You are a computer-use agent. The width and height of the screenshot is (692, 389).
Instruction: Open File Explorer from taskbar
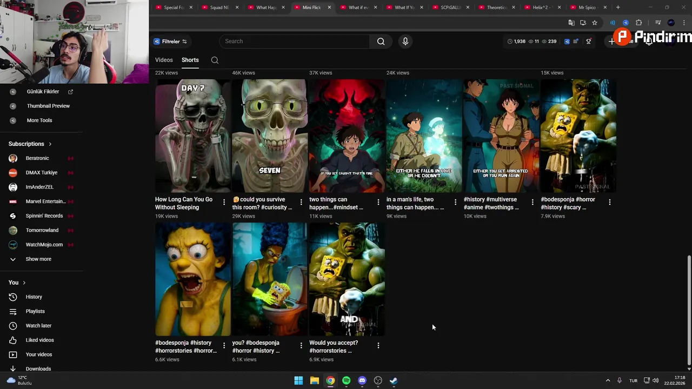[314, 380]
